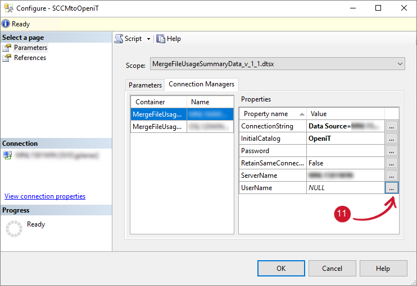Select the second MergeFileUsag... container row

[x=182, y=127]
